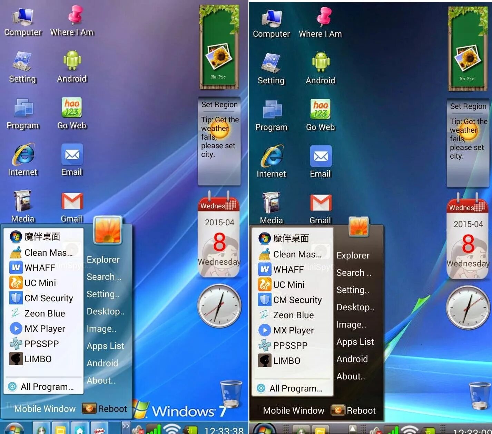Click Mobile Window in left start menu
The width and height of the screenshot is (492, 434).
pos(45,409)
